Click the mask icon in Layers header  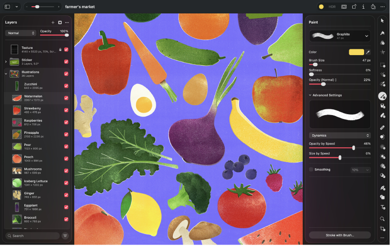(60, 23)
